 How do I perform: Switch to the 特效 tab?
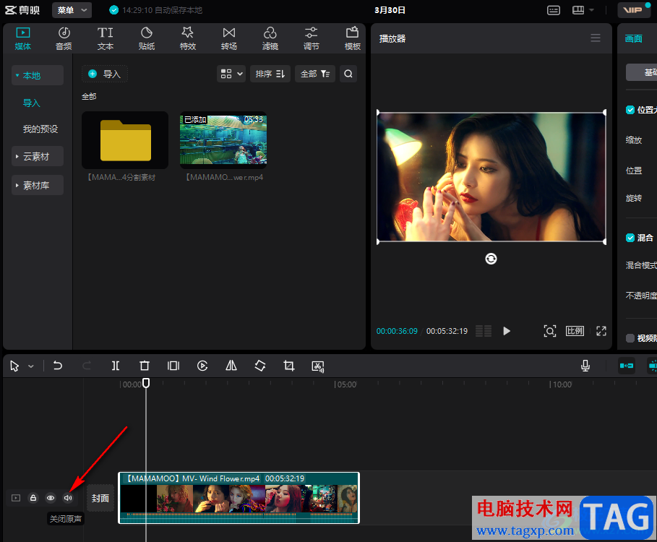click(188, 38)
